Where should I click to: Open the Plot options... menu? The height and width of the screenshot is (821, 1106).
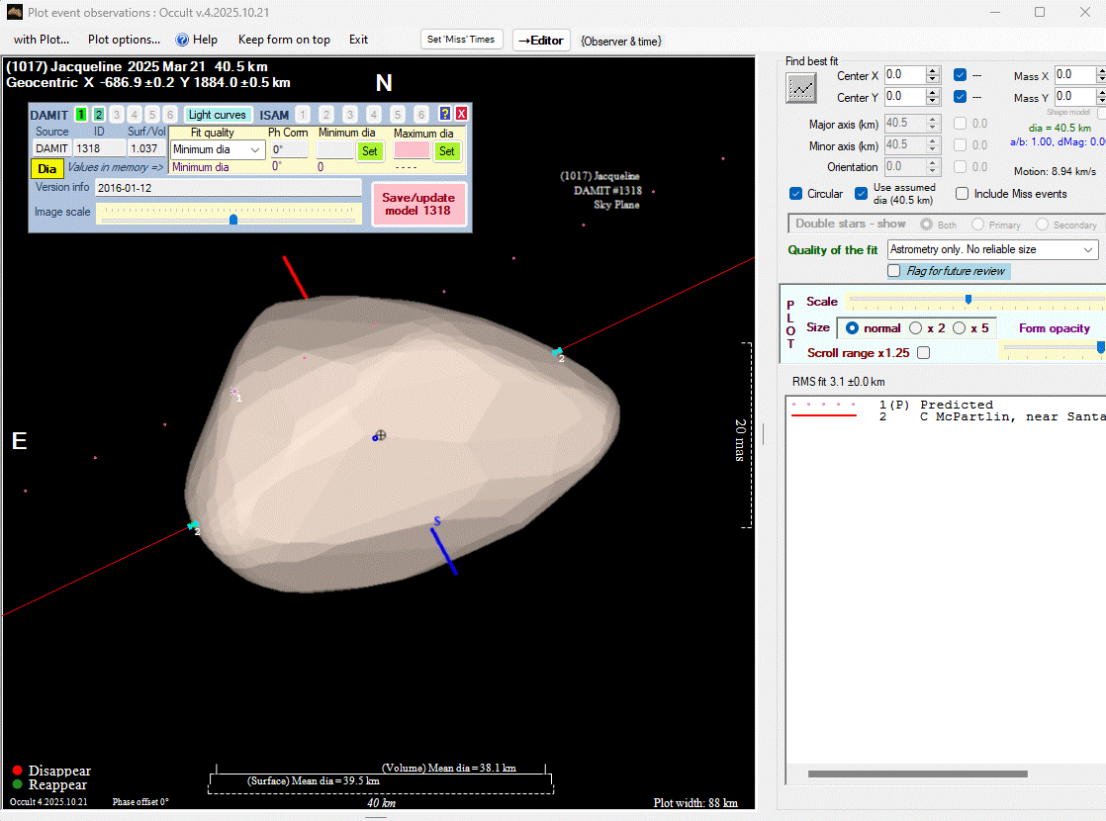point(124,40)
